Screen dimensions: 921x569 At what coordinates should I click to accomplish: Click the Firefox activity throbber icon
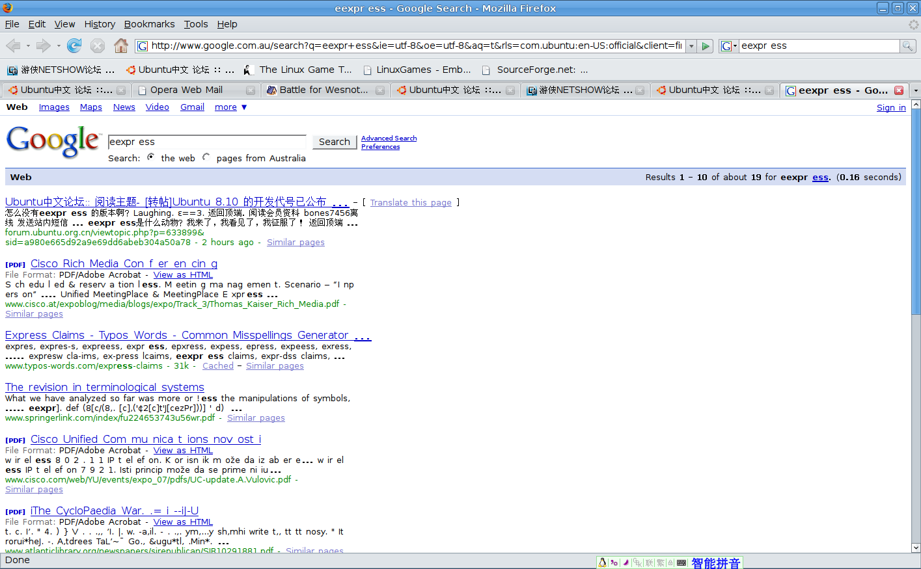(x=913, y=24)
